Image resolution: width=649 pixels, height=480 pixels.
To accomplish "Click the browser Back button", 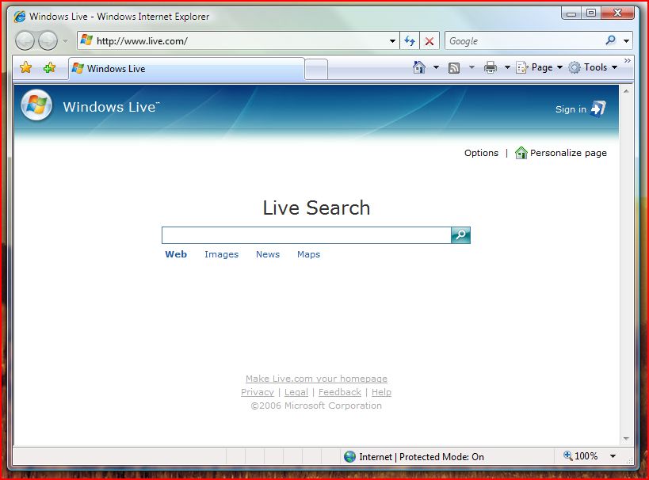I will 25,41.
